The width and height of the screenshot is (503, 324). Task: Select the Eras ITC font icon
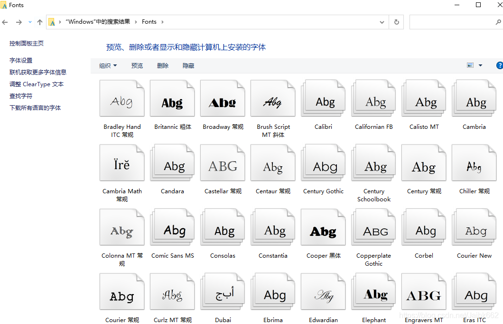(x=474, y=292)
